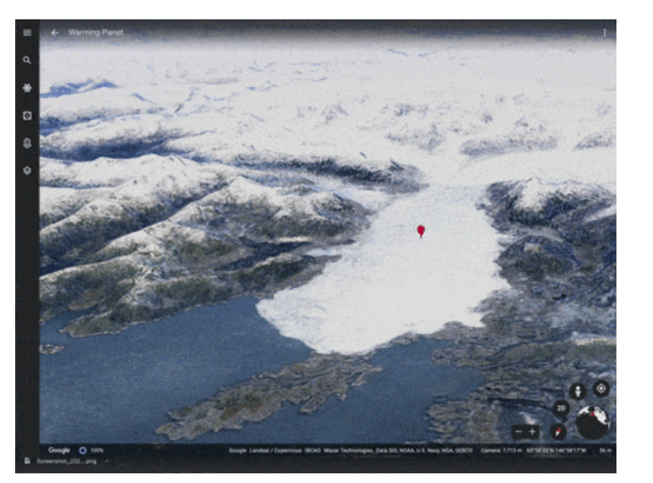Screen dimensions: 653x483
Task: Toggle the 2D view button
Action: pyautogui.click(x=561, y=408)
